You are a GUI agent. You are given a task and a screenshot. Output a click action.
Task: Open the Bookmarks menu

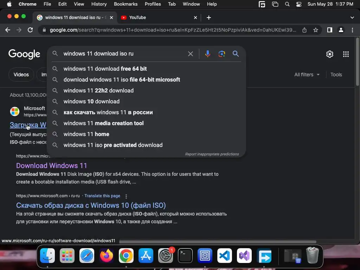point(126,4)
